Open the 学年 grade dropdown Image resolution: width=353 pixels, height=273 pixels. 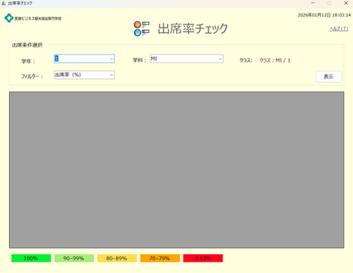pos(84,59)
